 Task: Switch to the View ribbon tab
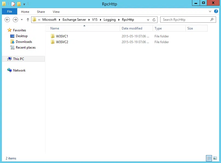(56, 12)
